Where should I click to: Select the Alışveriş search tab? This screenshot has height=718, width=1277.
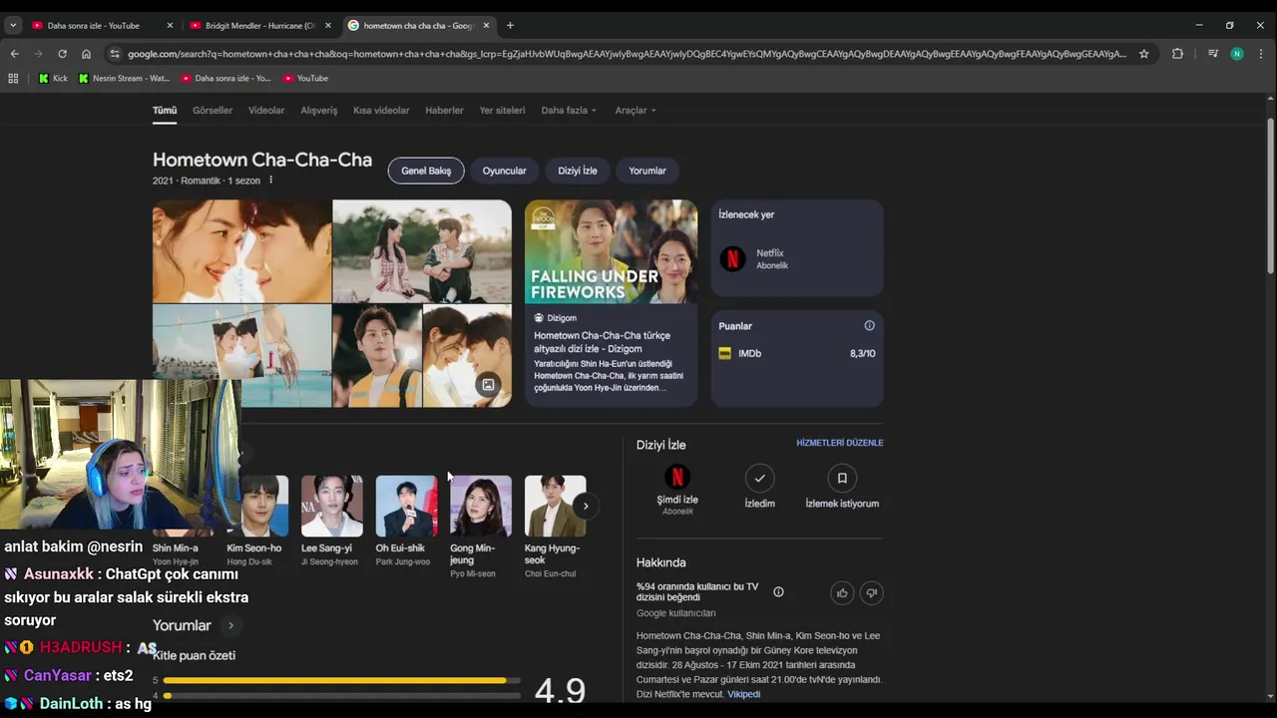pyautogui.click(x=319, y=111)
